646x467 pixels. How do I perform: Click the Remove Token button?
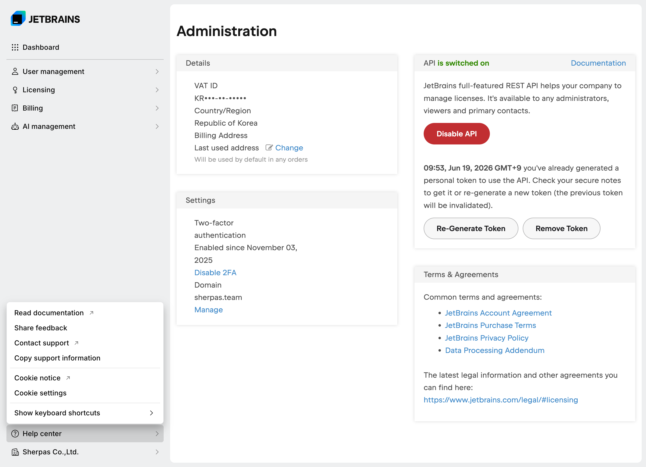(561, 228)
